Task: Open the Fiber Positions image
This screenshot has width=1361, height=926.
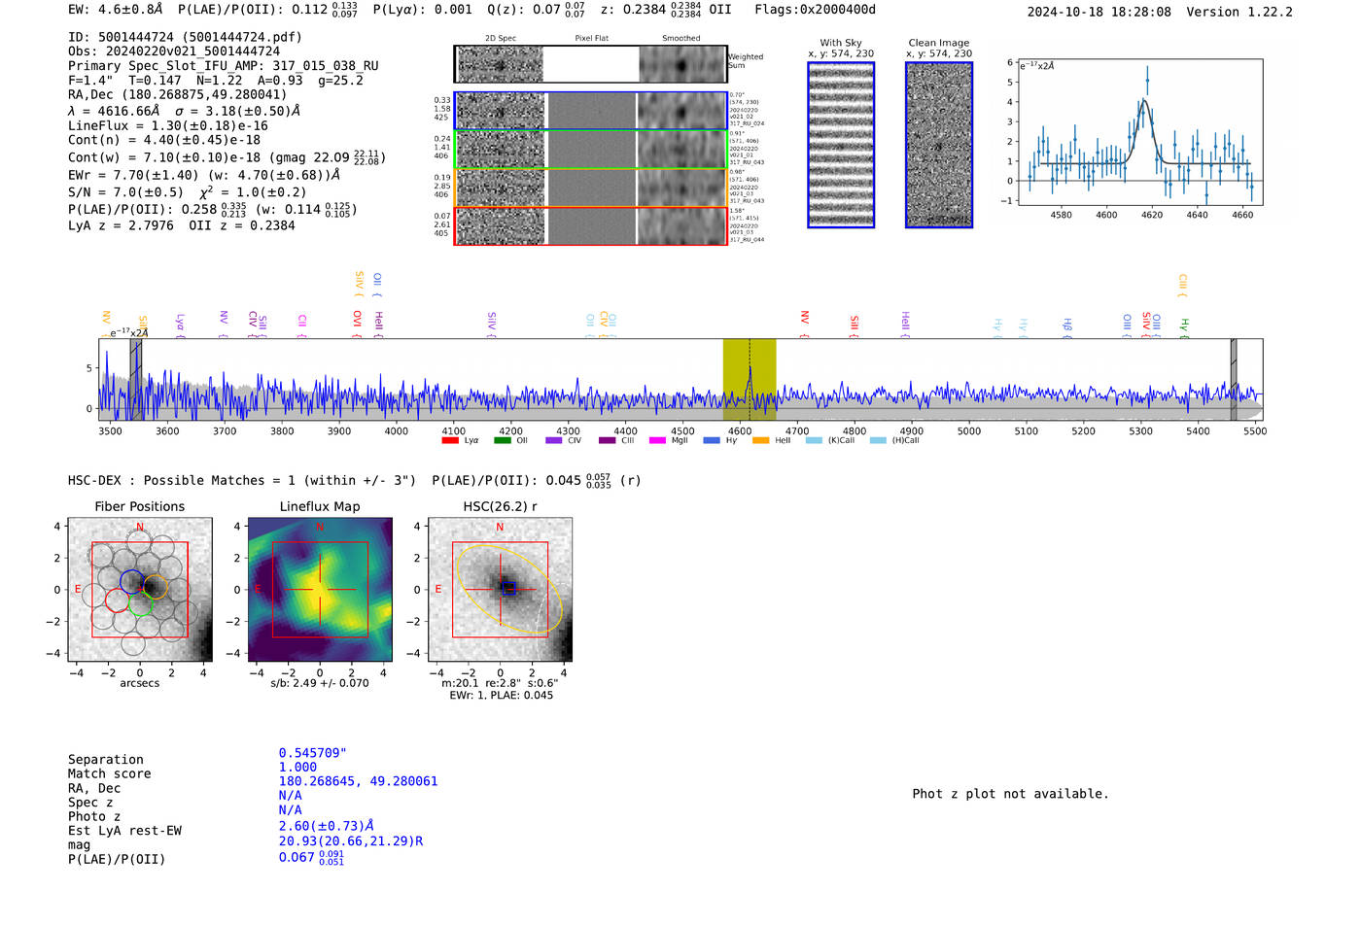Action: [x=140, y=590]
